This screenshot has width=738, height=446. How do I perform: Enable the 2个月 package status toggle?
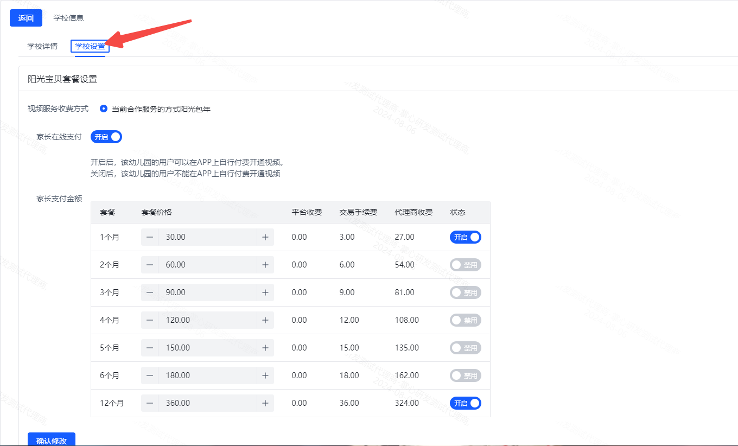pyautogui.click(x=465, y=265)
